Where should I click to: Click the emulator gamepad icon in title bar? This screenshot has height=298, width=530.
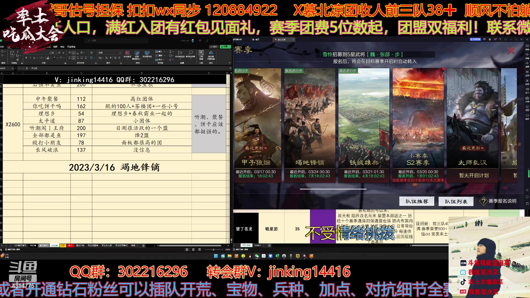point(484,39)
